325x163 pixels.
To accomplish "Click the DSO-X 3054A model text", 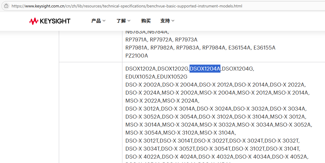I will (x=180, y=117).
